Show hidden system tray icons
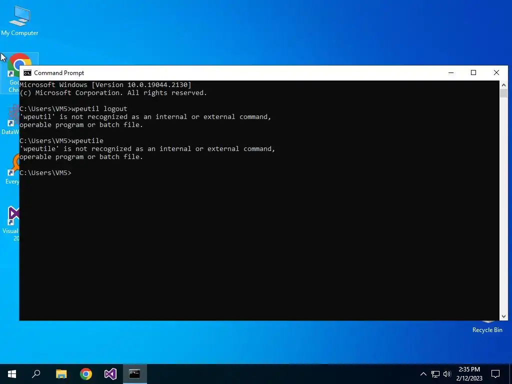 tap(423, 374)
